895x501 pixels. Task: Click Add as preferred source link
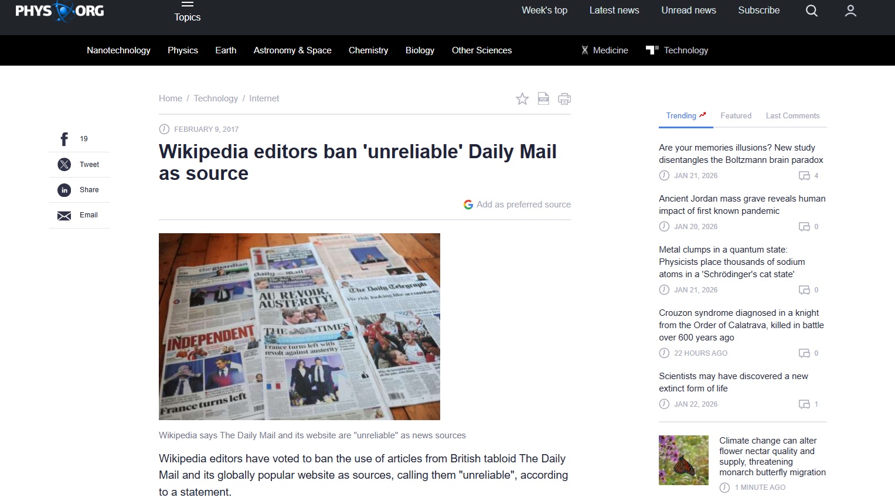(x=517, y=205)
